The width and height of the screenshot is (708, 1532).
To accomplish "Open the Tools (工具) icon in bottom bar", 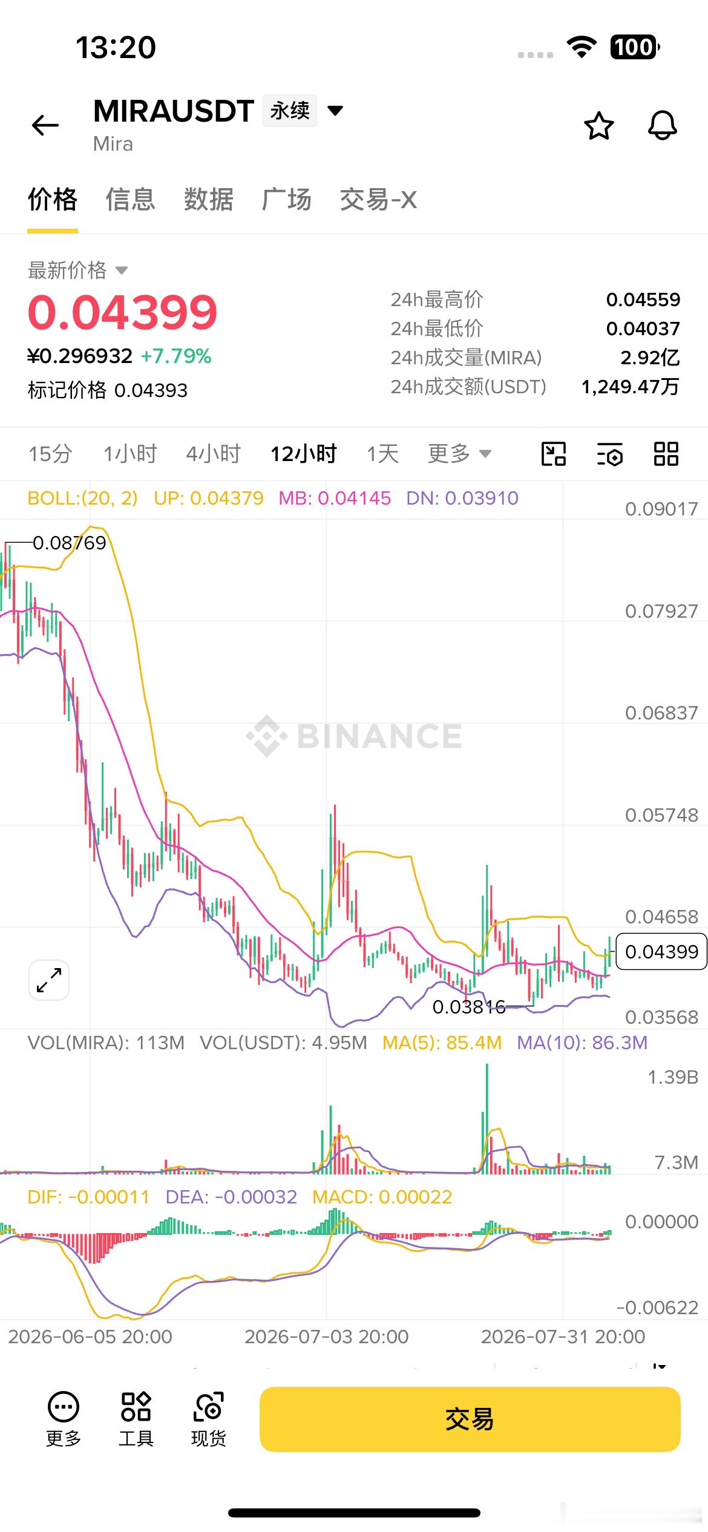I will (x=136, y=1419).
